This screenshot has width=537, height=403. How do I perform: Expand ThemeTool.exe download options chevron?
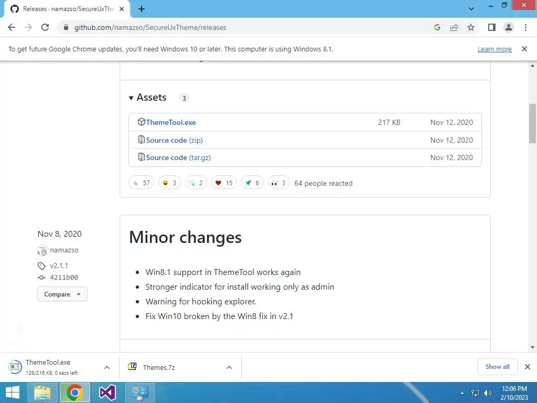(107, 367)
